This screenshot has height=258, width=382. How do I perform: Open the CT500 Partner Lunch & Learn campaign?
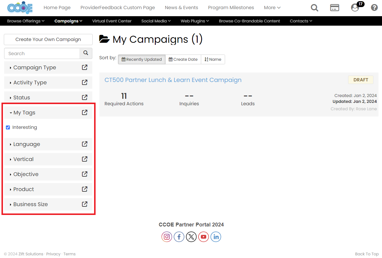coord(173,80)
